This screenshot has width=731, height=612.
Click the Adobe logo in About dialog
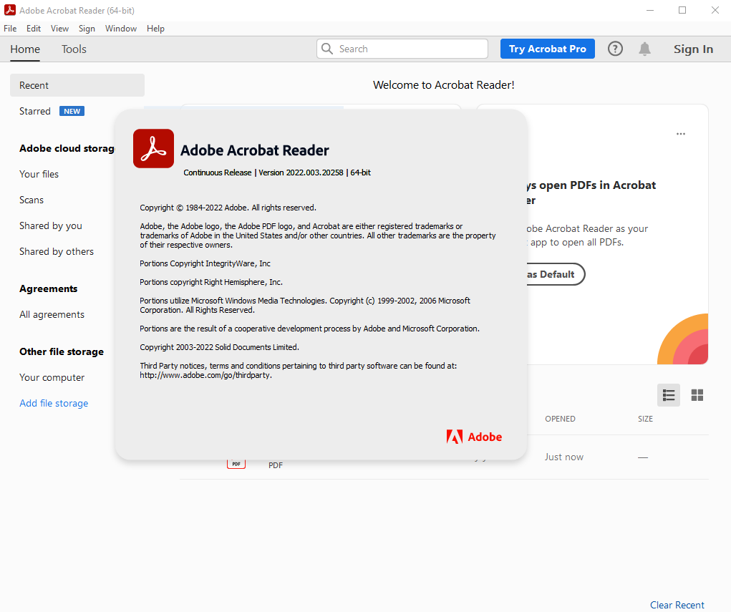474,437
